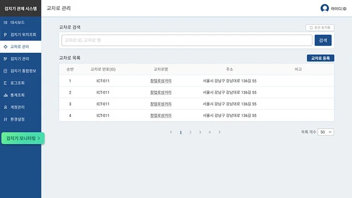This screenshot has height=198, width=352.
Task: Open 창업로삼거리 link in row 2
Action: (161, 92)
